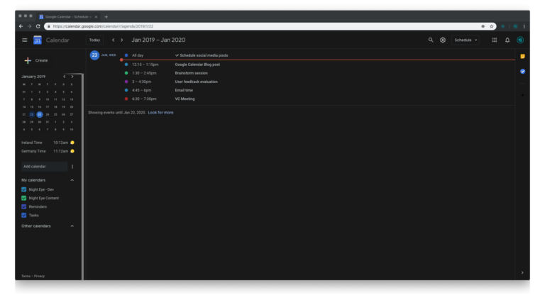Open the settings gear menu

(443, 40)
